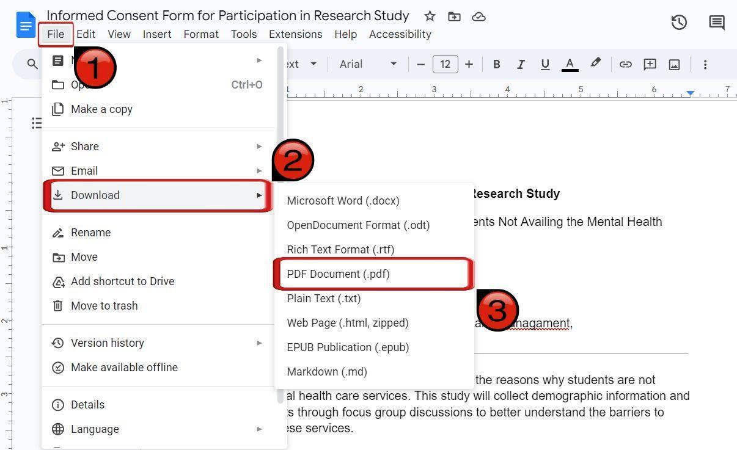
Task: Check the cloud document status icon
Action: pos(479,16)
